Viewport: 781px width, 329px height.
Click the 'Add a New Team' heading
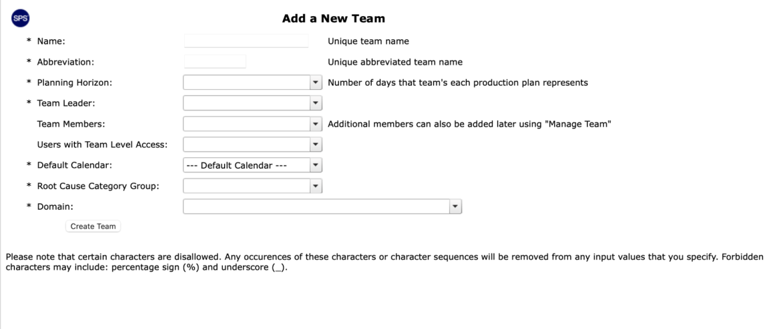(333, 19)
